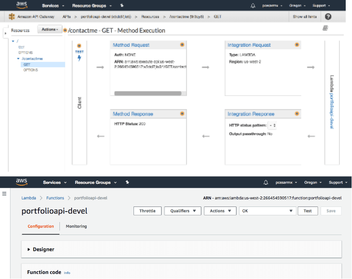Screen dimensions: 352x279
Task: Open Integration Request settings link
Action: tap(249, 45)
